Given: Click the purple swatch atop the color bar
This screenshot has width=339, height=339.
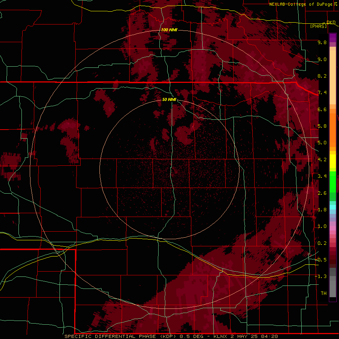Looking at the screenshot, I should click(x=333, y=38).
